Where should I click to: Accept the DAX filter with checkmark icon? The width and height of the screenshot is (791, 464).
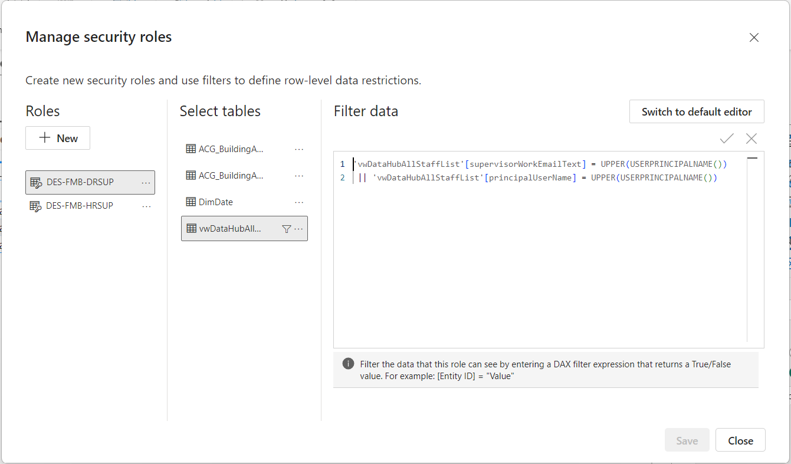pyautogui.click(x=727, y=139)
